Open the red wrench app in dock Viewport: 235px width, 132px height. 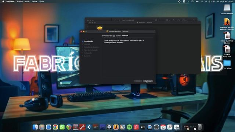[x=82, y=127]
